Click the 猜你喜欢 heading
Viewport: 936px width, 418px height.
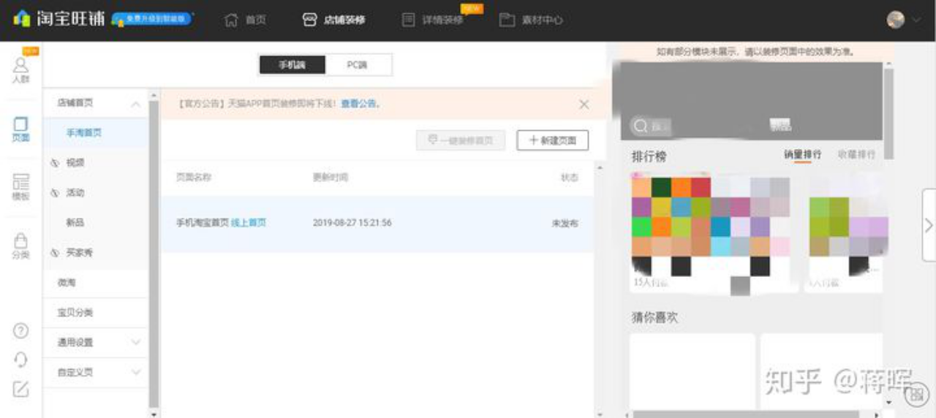(654, 318)
